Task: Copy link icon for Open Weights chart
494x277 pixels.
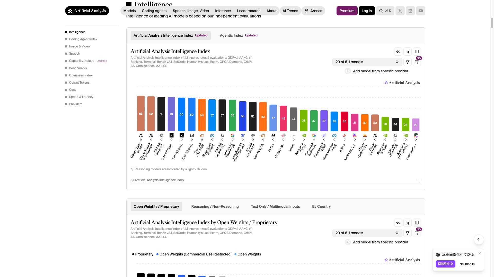Action: [x=398, y=223]
